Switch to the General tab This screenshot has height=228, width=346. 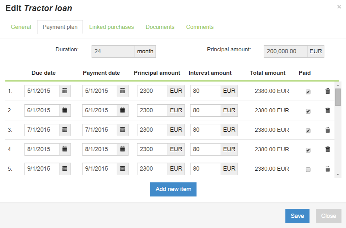pos(21,27)
